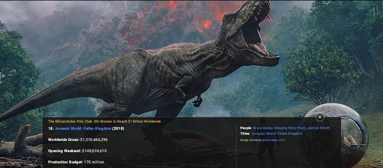Go to Justice Smith's page
Viewport: 383px width, 168px height.
(x=318, y=128)
